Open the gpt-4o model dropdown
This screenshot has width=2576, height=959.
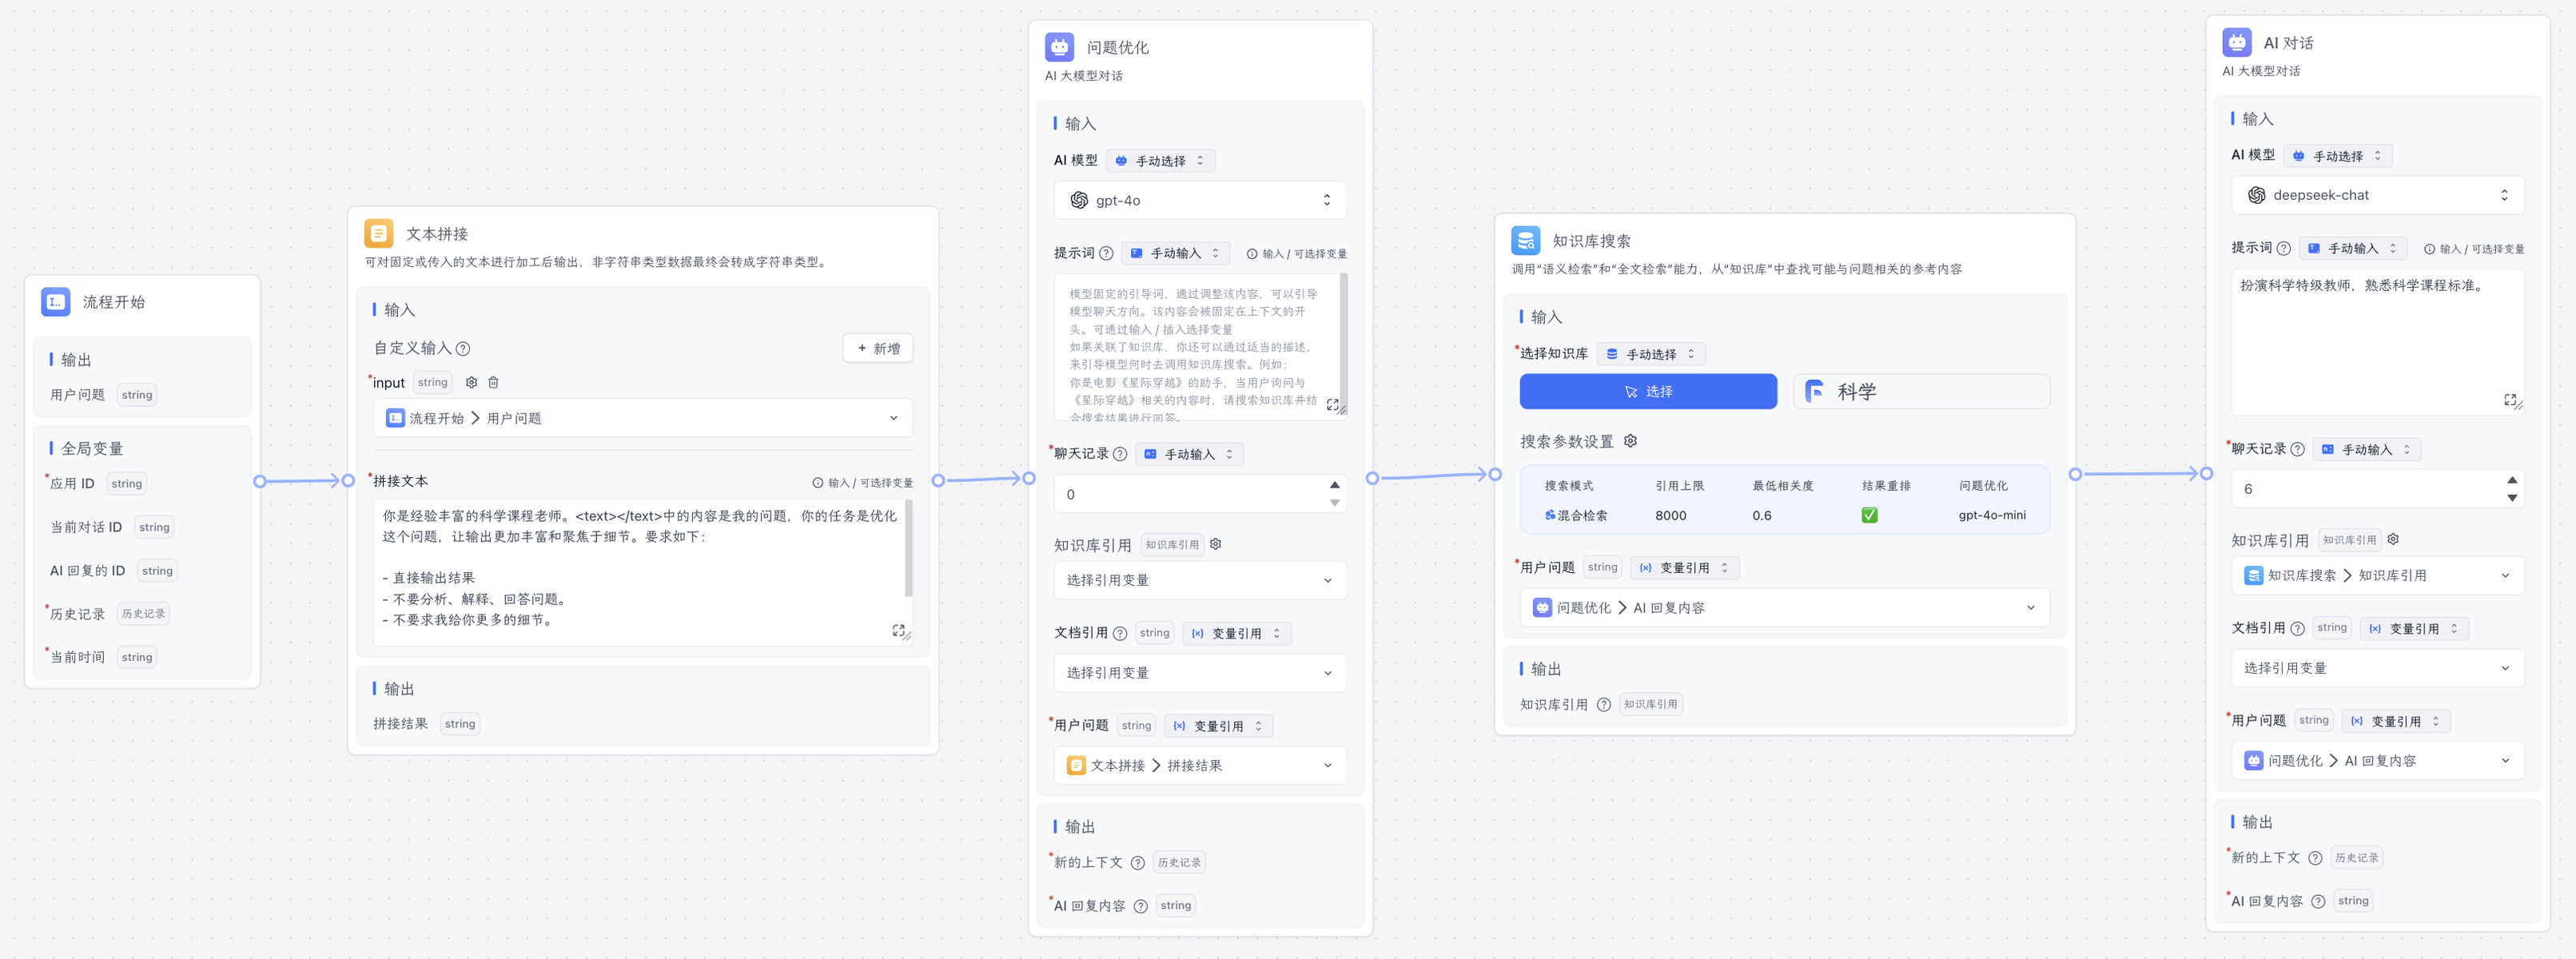[1200, 200]
